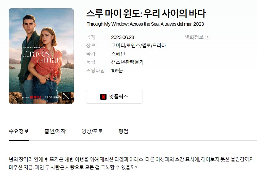Click the country value 스페인
The image size is (257, 176).
[118, 54]
